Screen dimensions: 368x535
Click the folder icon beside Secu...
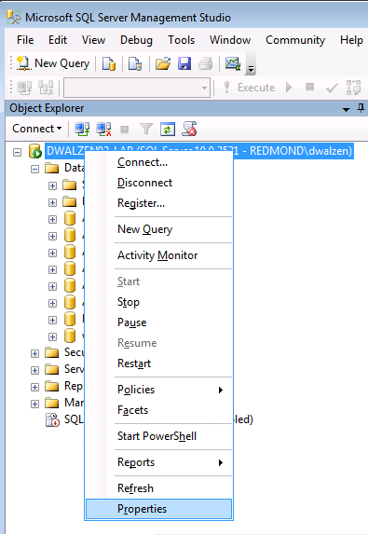[52, 352]
